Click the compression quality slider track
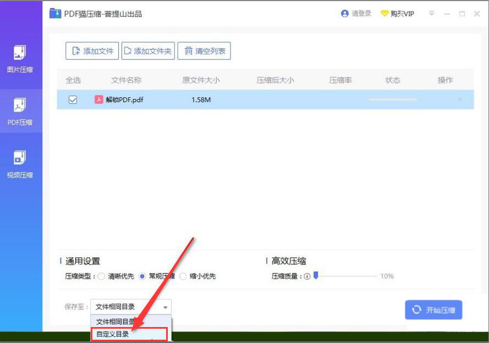Image resolution: width=489 pixels, height=343 pixels. 346,276
